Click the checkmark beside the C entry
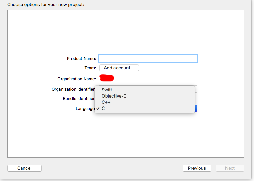254x181 pixels. click(x=98, y=108)
